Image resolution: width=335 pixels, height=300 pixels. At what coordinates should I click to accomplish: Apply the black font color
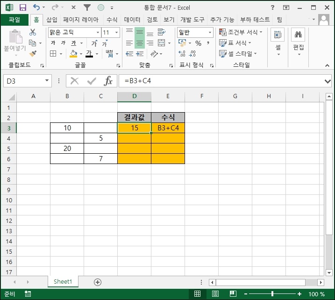pyautogui.click(x=89, y=54)
